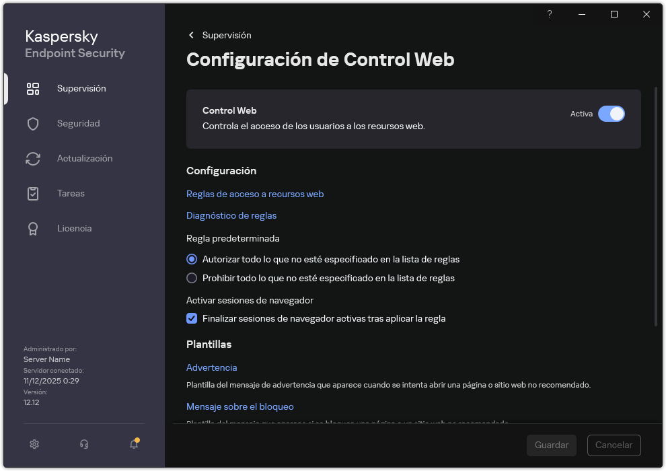The width and height of the screenshot is (666, 471).
Task: Open the Supervisión section icon
Action: [x=33, y=88]
